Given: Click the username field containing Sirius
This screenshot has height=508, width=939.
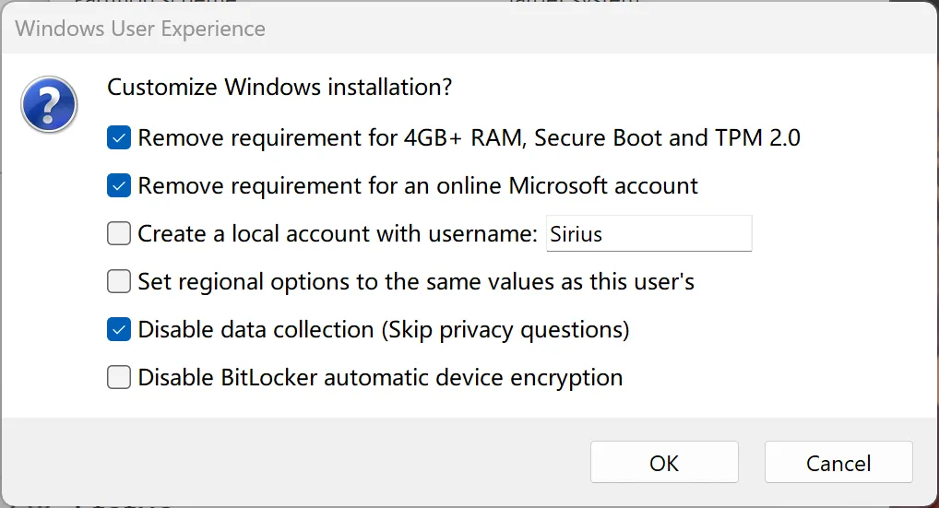Looking at the screenshot, I should (x=648, y=233).
